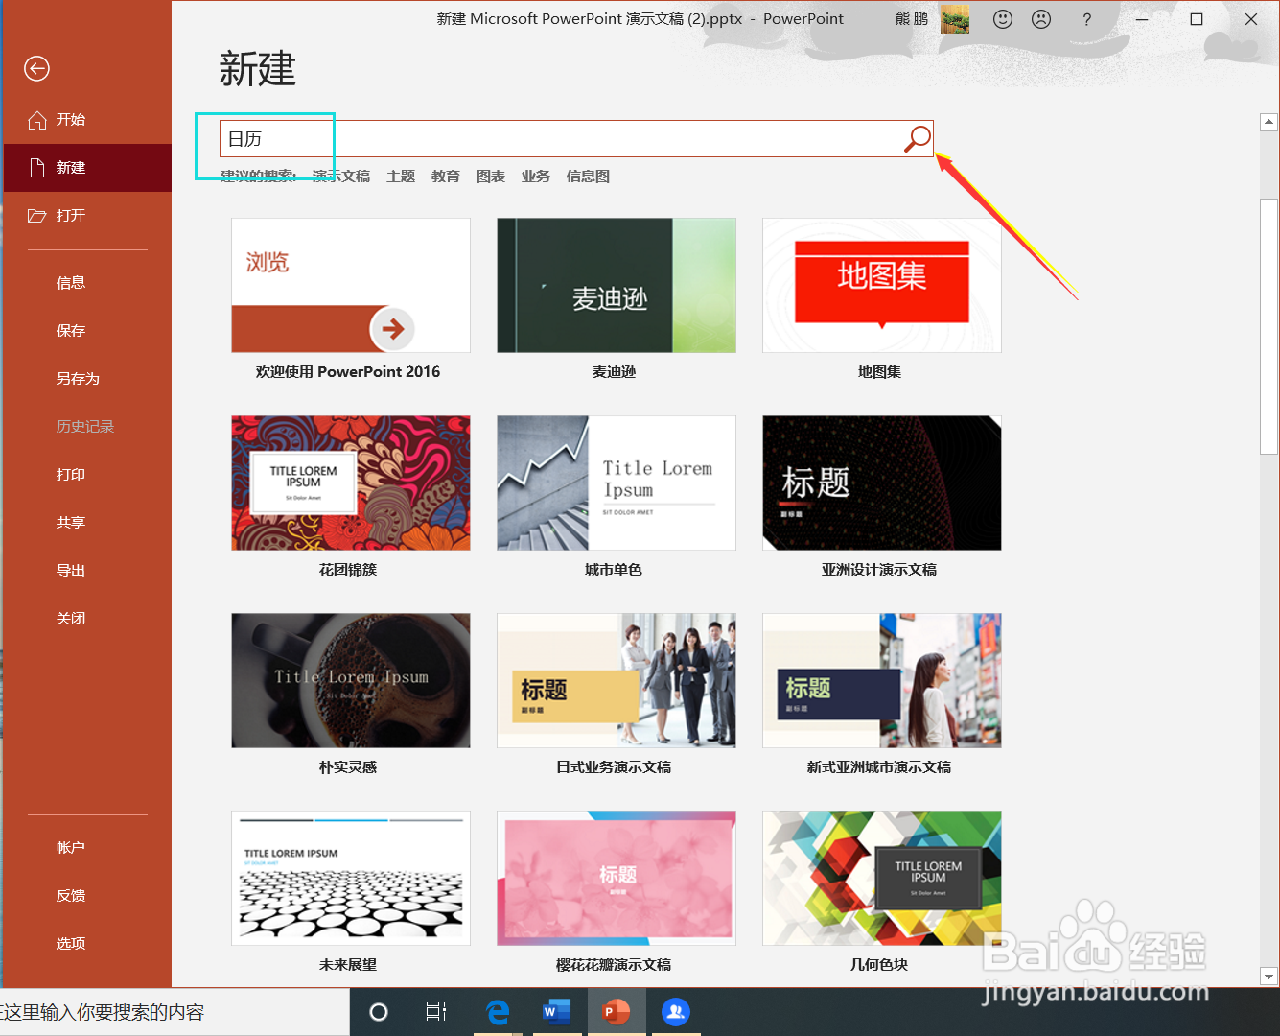
Task: Select 新建 in the sidebar
Action: [x=87, y=168]
